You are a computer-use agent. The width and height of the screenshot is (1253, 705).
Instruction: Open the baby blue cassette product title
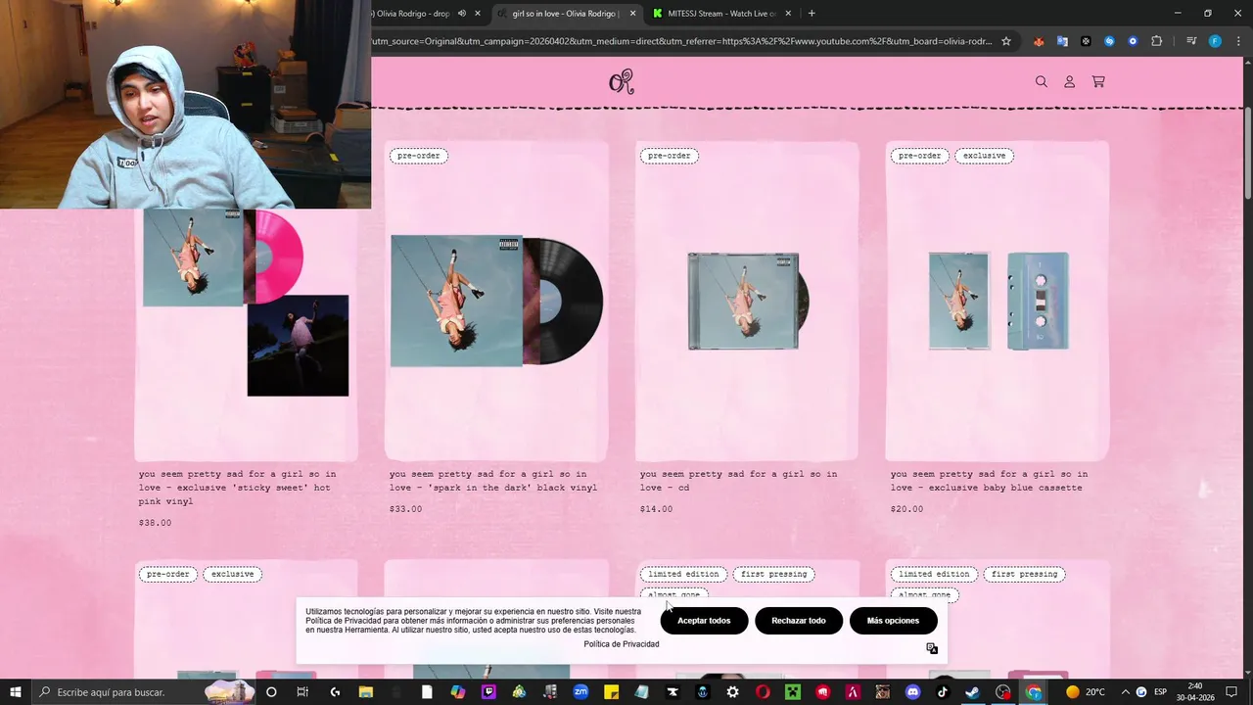point(989,481)
